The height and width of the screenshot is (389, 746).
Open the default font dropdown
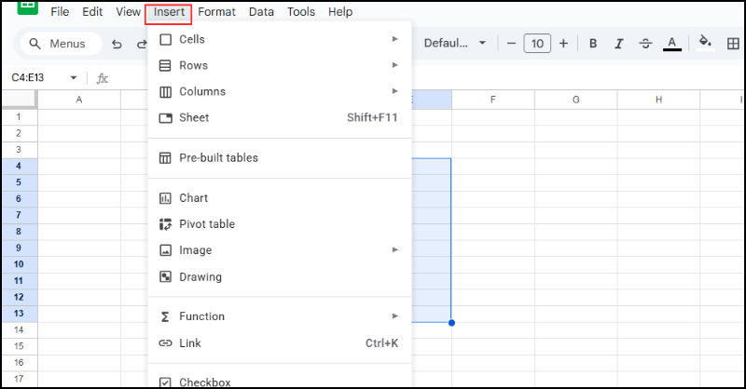(x=455, y=44)
